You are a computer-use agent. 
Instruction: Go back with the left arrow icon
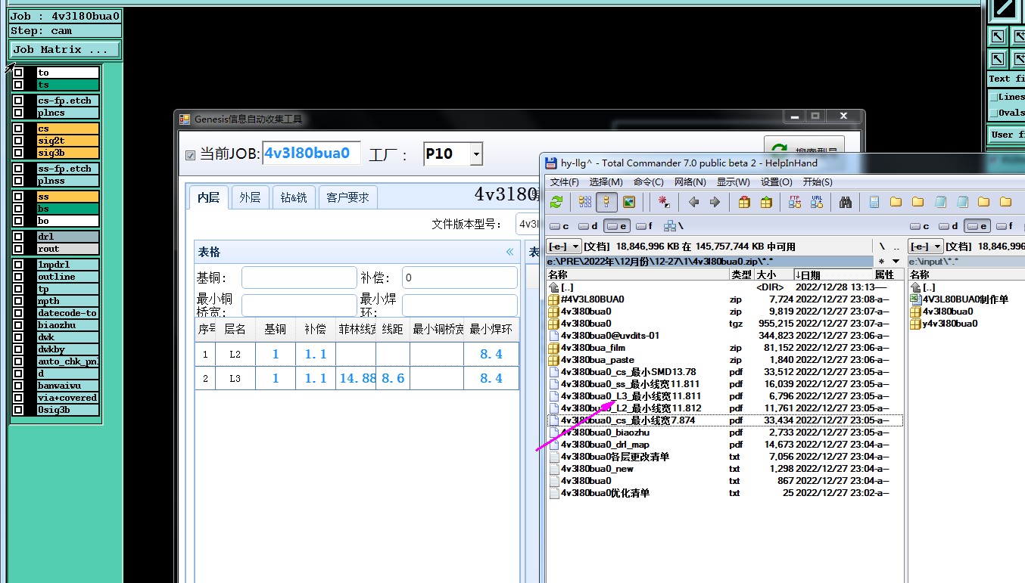click(693, 202)
